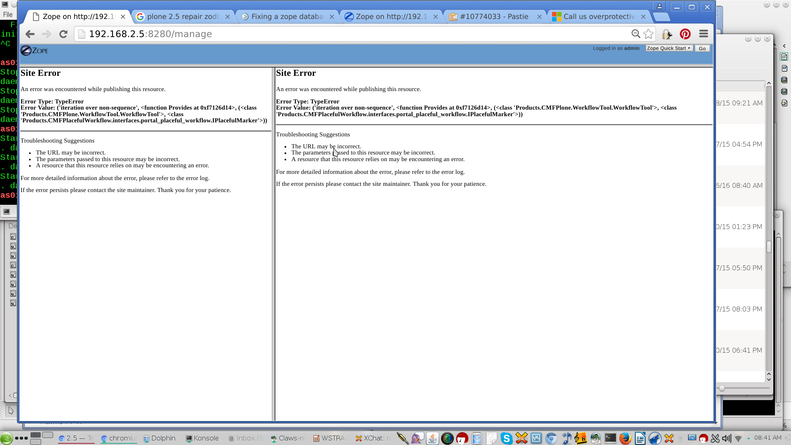
Task: Close the Fixing a zope database tab
Action: [x=332, y=17]
